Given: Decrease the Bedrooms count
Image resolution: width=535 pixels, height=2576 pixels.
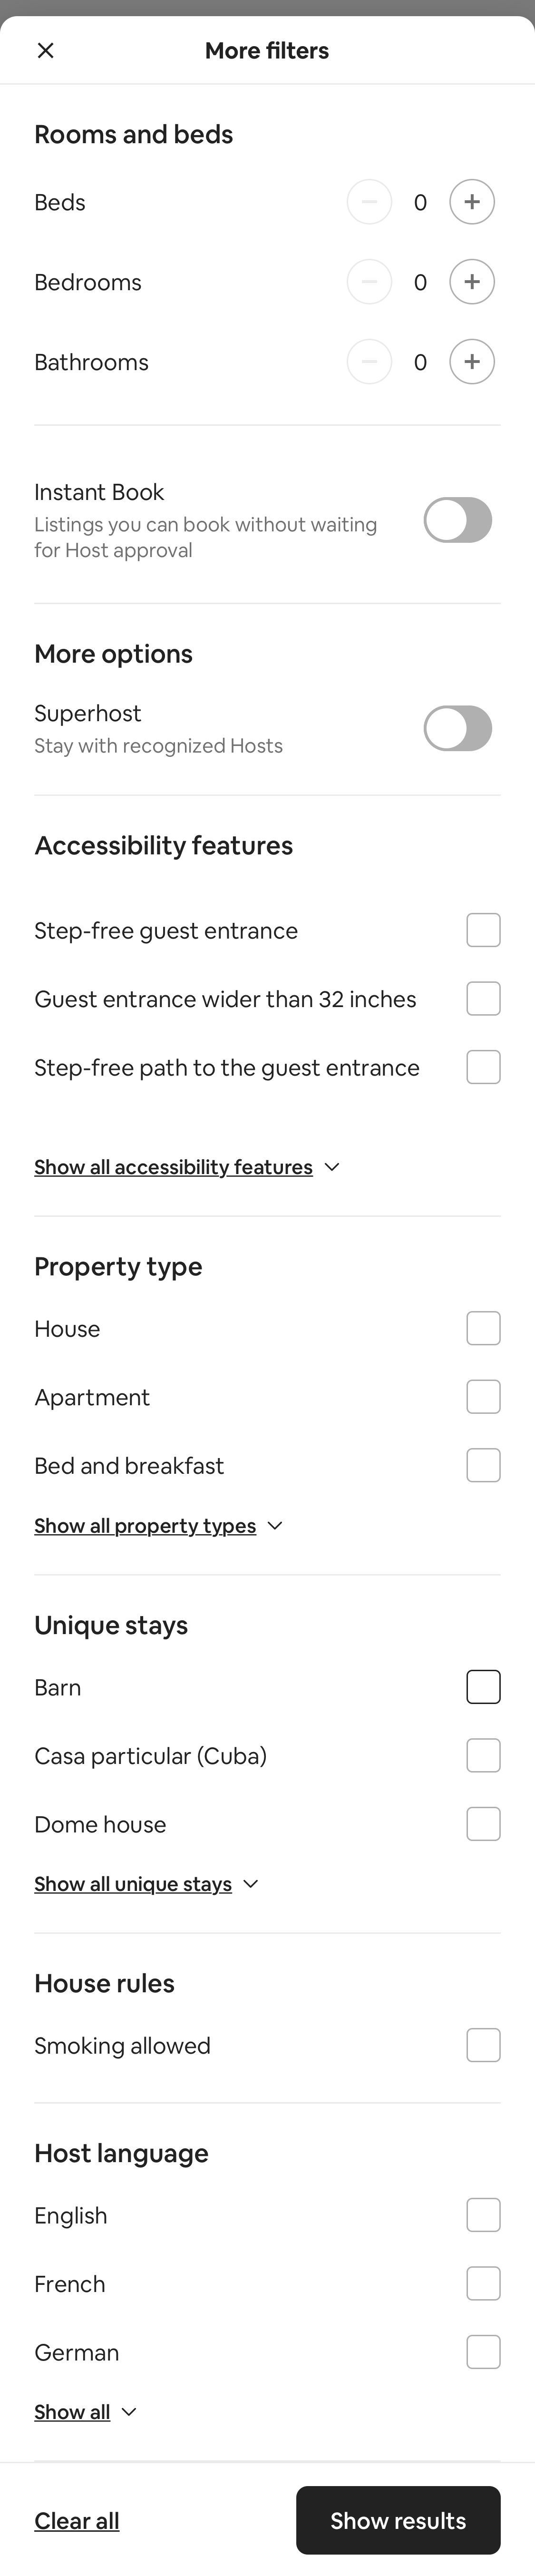Looking at the screenshot, I should 369,281.
